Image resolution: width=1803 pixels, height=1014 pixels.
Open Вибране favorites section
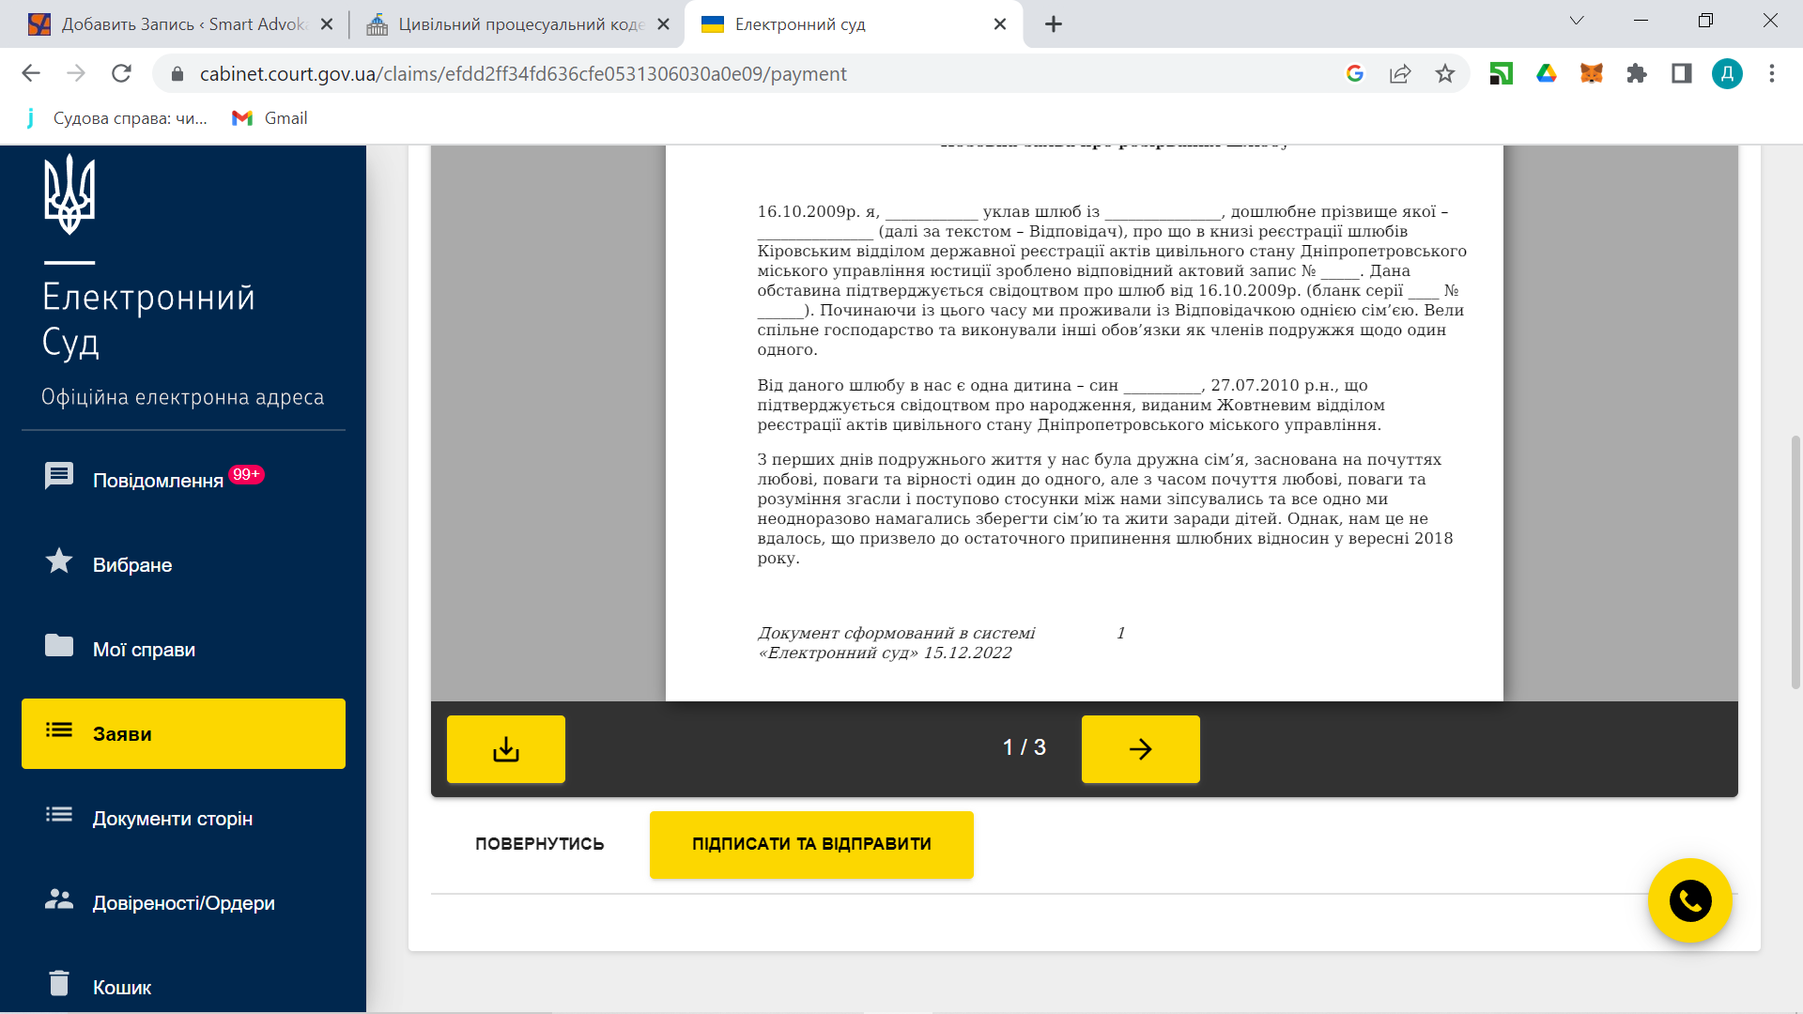tap(131, 564)
